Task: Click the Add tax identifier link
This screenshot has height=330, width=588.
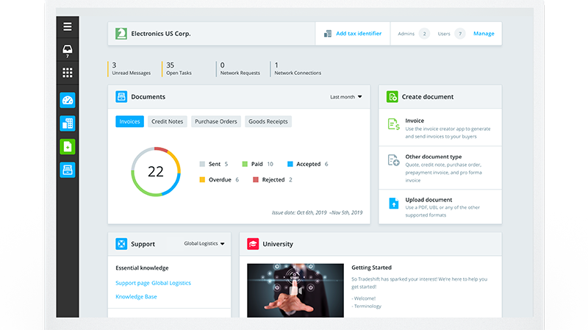Action: (359, 34)
